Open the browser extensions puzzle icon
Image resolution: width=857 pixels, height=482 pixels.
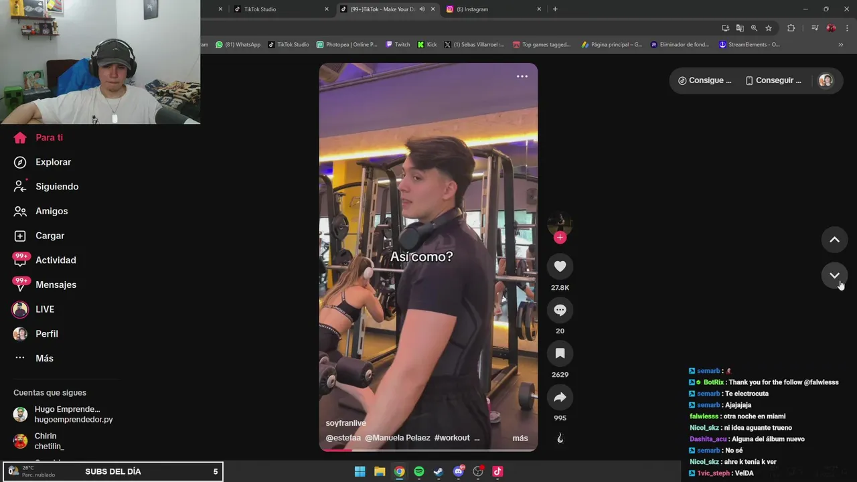pyautogui.click(x=791, y=28)
